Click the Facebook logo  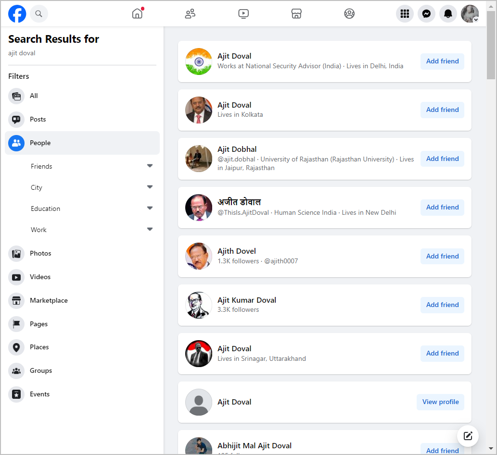tap(17, 14)
